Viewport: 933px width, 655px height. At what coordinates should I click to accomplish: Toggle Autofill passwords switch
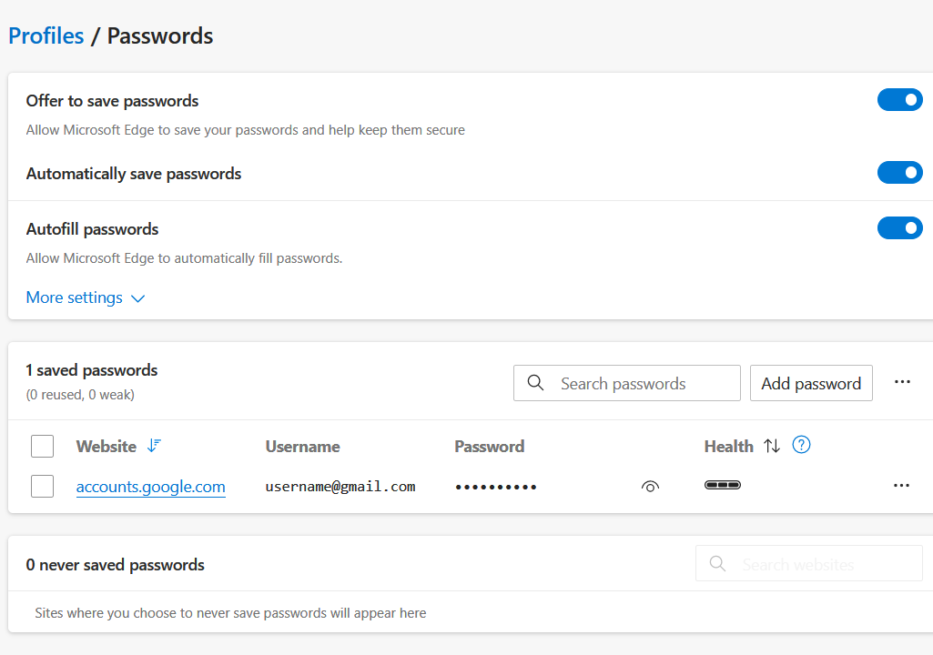coord(899,228)
